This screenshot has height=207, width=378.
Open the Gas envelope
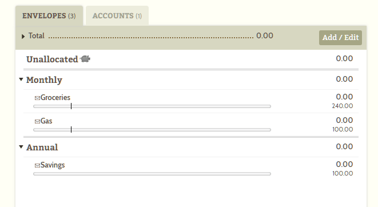pos(46,121)
